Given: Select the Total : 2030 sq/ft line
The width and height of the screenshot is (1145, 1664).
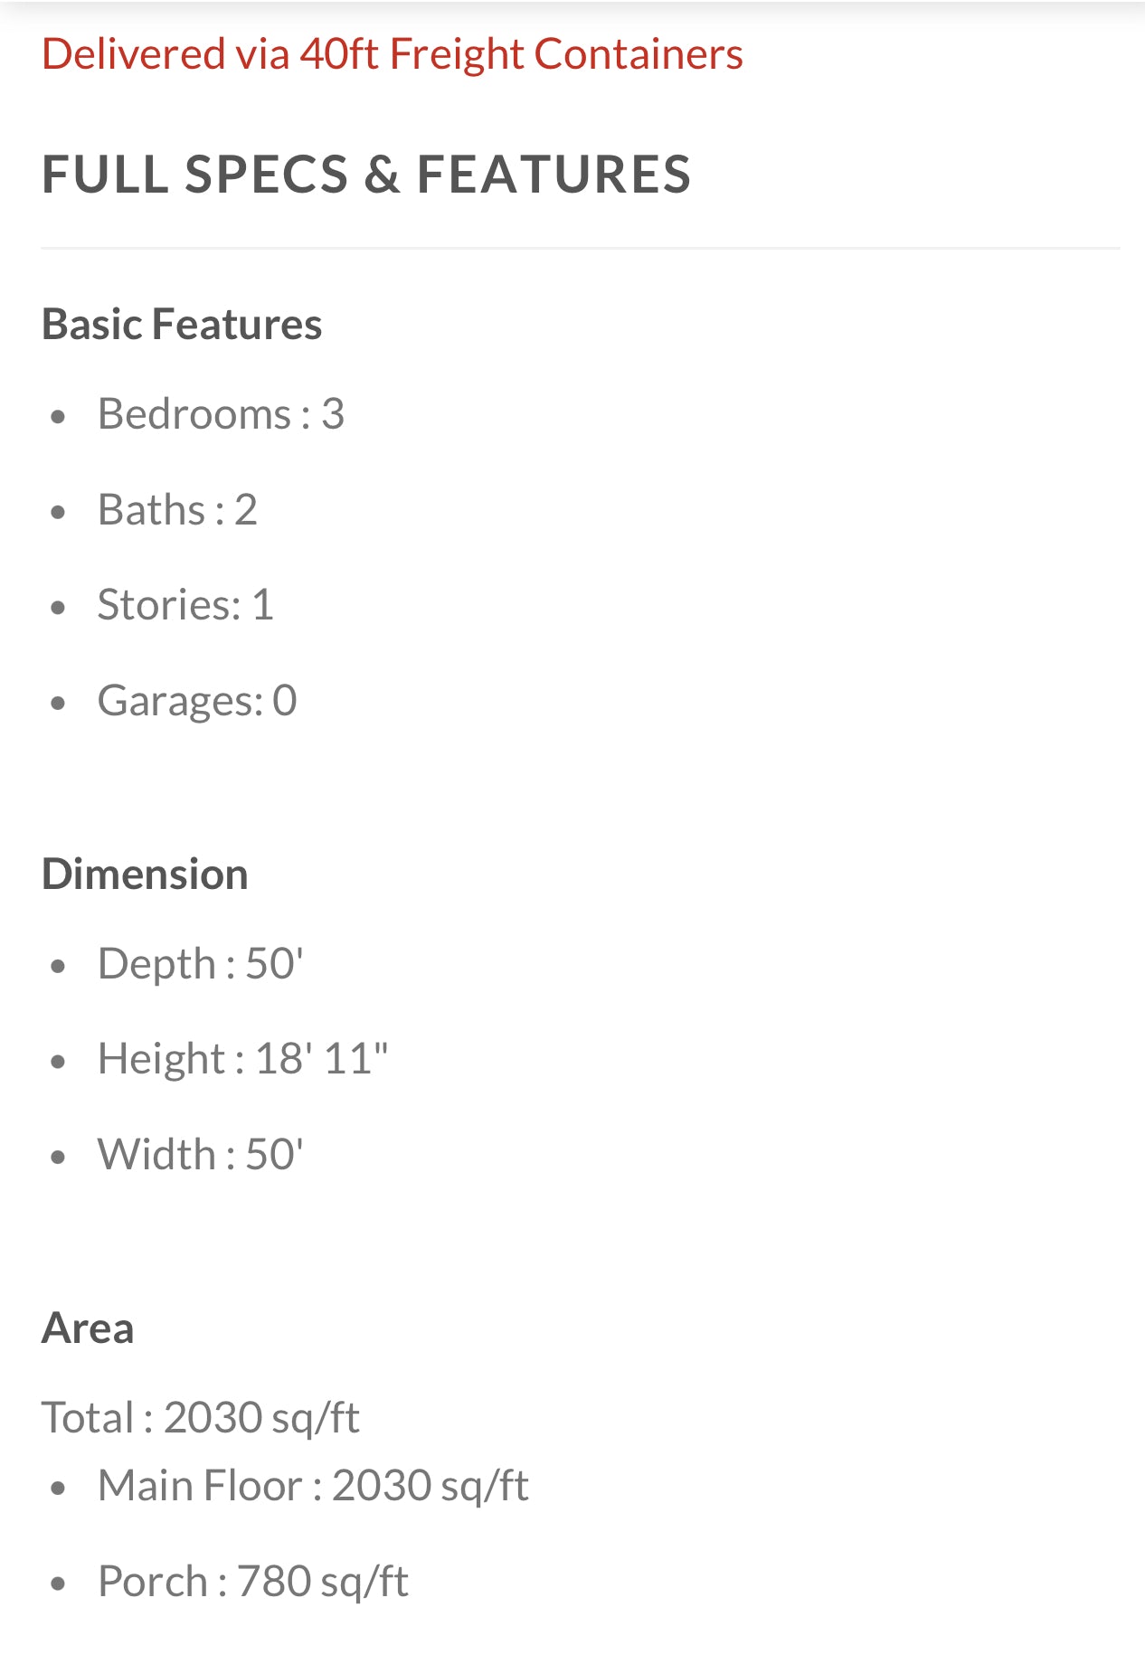Looking at the screenshot, I should (x=201, y=1417).
